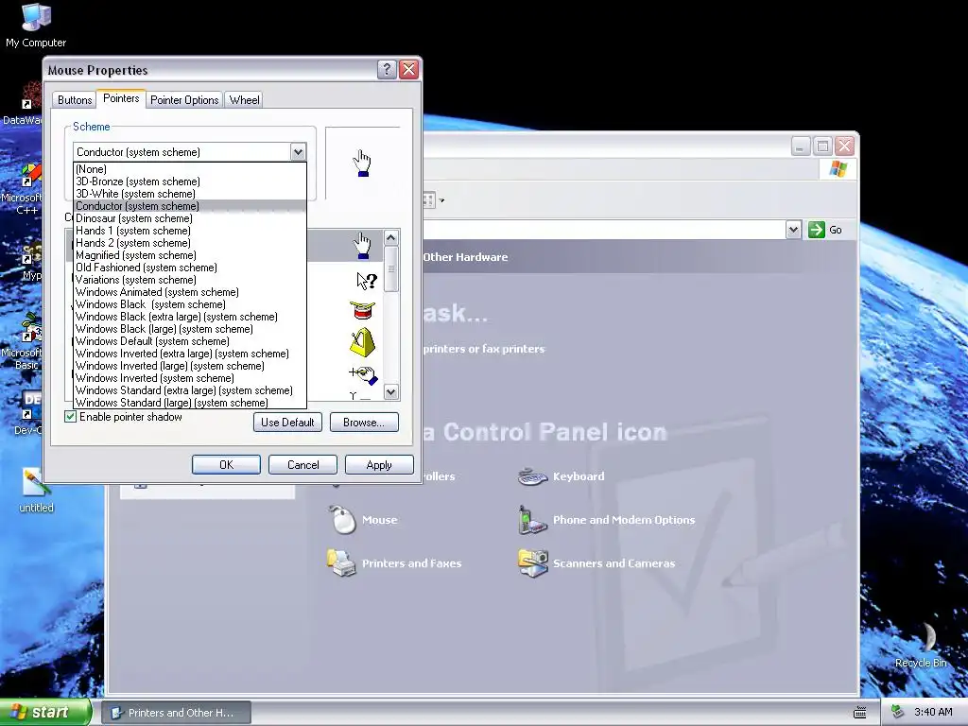
Task: Click the Mouse link in Control Panel
Action: point(380,520)
